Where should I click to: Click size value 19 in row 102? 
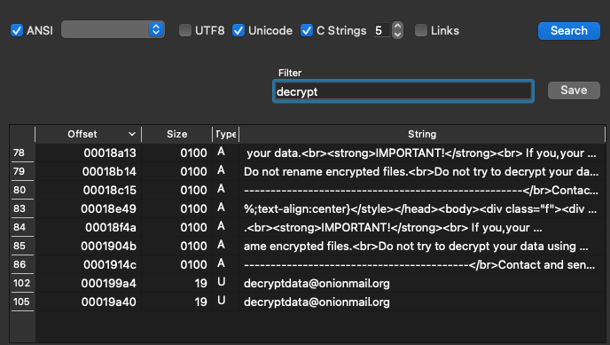(x=200, y=284)
